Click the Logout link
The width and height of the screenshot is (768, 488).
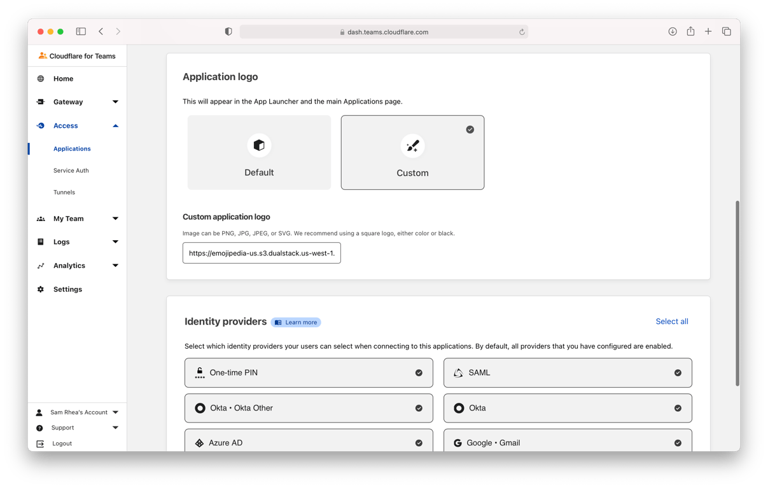62,444
